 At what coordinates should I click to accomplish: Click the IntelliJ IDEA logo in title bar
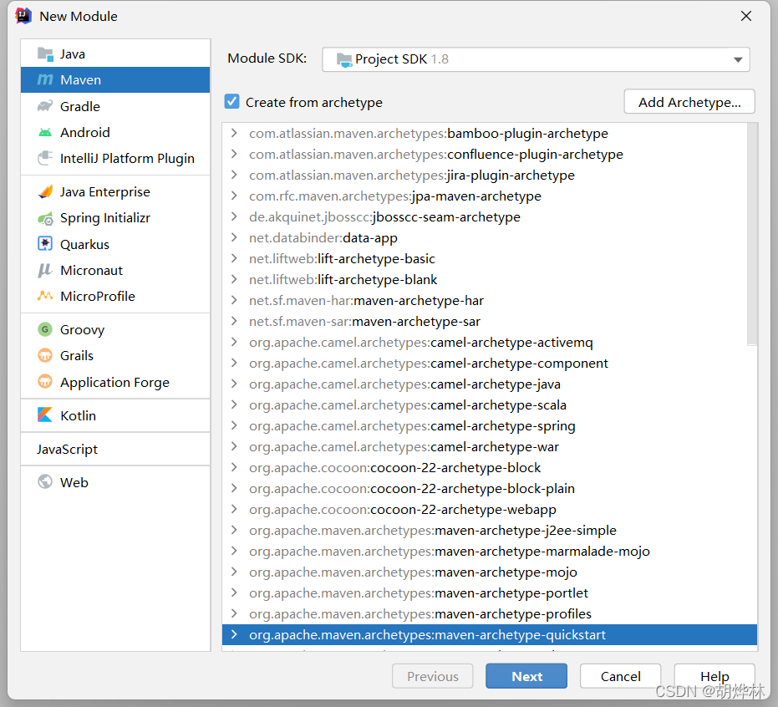(x=23, y=17)
